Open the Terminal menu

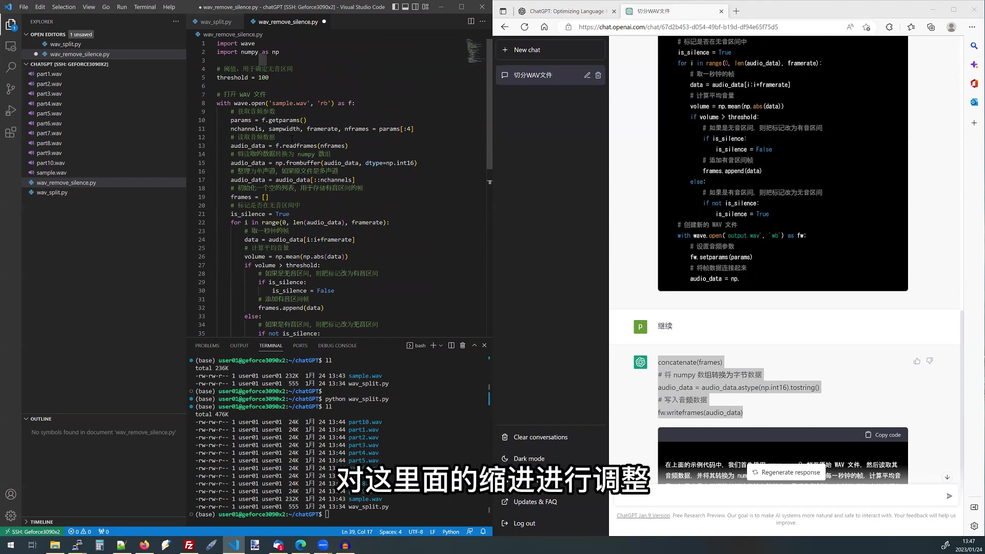[x=145, y=7]
